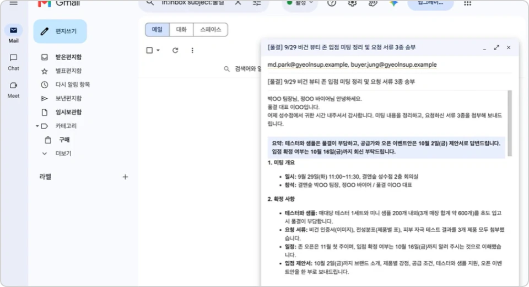Image resolution: width=529 pixels, height=287 pixels.
Task: Click the send arrow icon beside 보낸편지함
Action: pos(45,98)
